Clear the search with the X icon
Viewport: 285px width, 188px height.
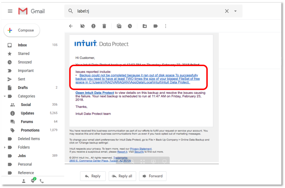pos(227,11)
